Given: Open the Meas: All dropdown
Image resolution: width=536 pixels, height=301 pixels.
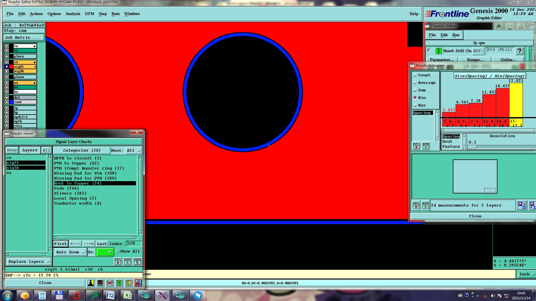Looking at the screenshot, I should (x=133, y=151).
